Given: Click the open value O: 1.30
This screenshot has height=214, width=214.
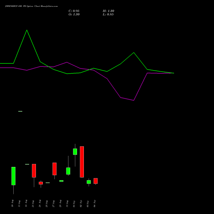Looking at the screenshot, I should click(x=74, y=15).
